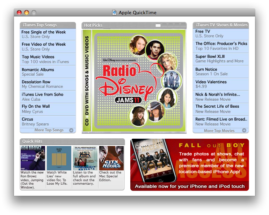Click the iTunes TV Shows & Movies header
The height and width of the screenshot is (215, 269).
tap(221, 25)
